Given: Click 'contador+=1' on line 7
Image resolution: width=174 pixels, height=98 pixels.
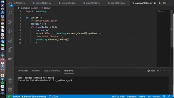Looking at the screenshot, I should [x=43, y=30].
